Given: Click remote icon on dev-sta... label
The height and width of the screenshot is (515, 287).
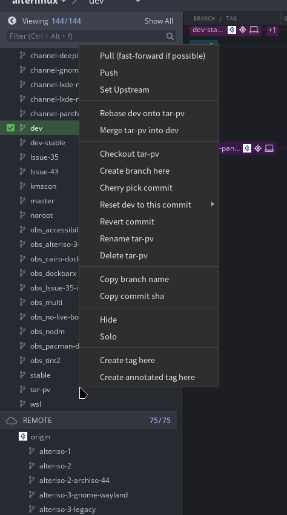Looking at the screenshot, I should click(232, 30).
